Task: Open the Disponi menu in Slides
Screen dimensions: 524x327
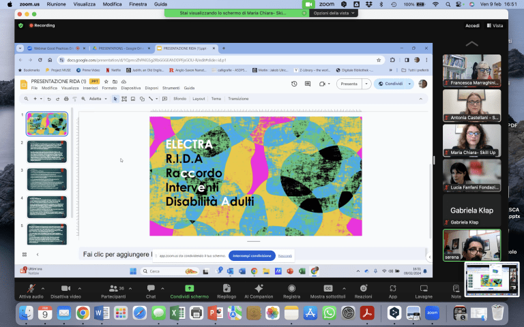Action: [x=151, y=88]
